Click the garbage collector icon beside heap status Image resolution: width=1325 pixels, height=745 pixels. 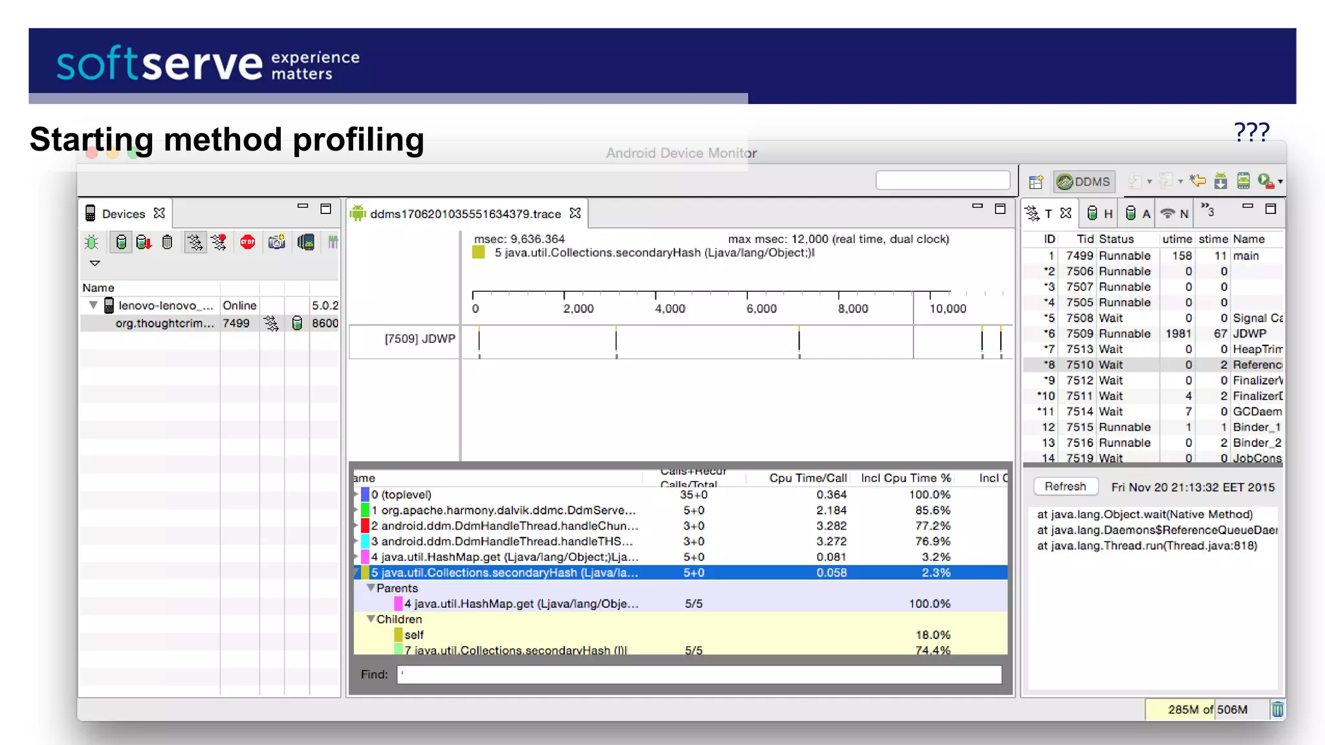click(1278, 709)
